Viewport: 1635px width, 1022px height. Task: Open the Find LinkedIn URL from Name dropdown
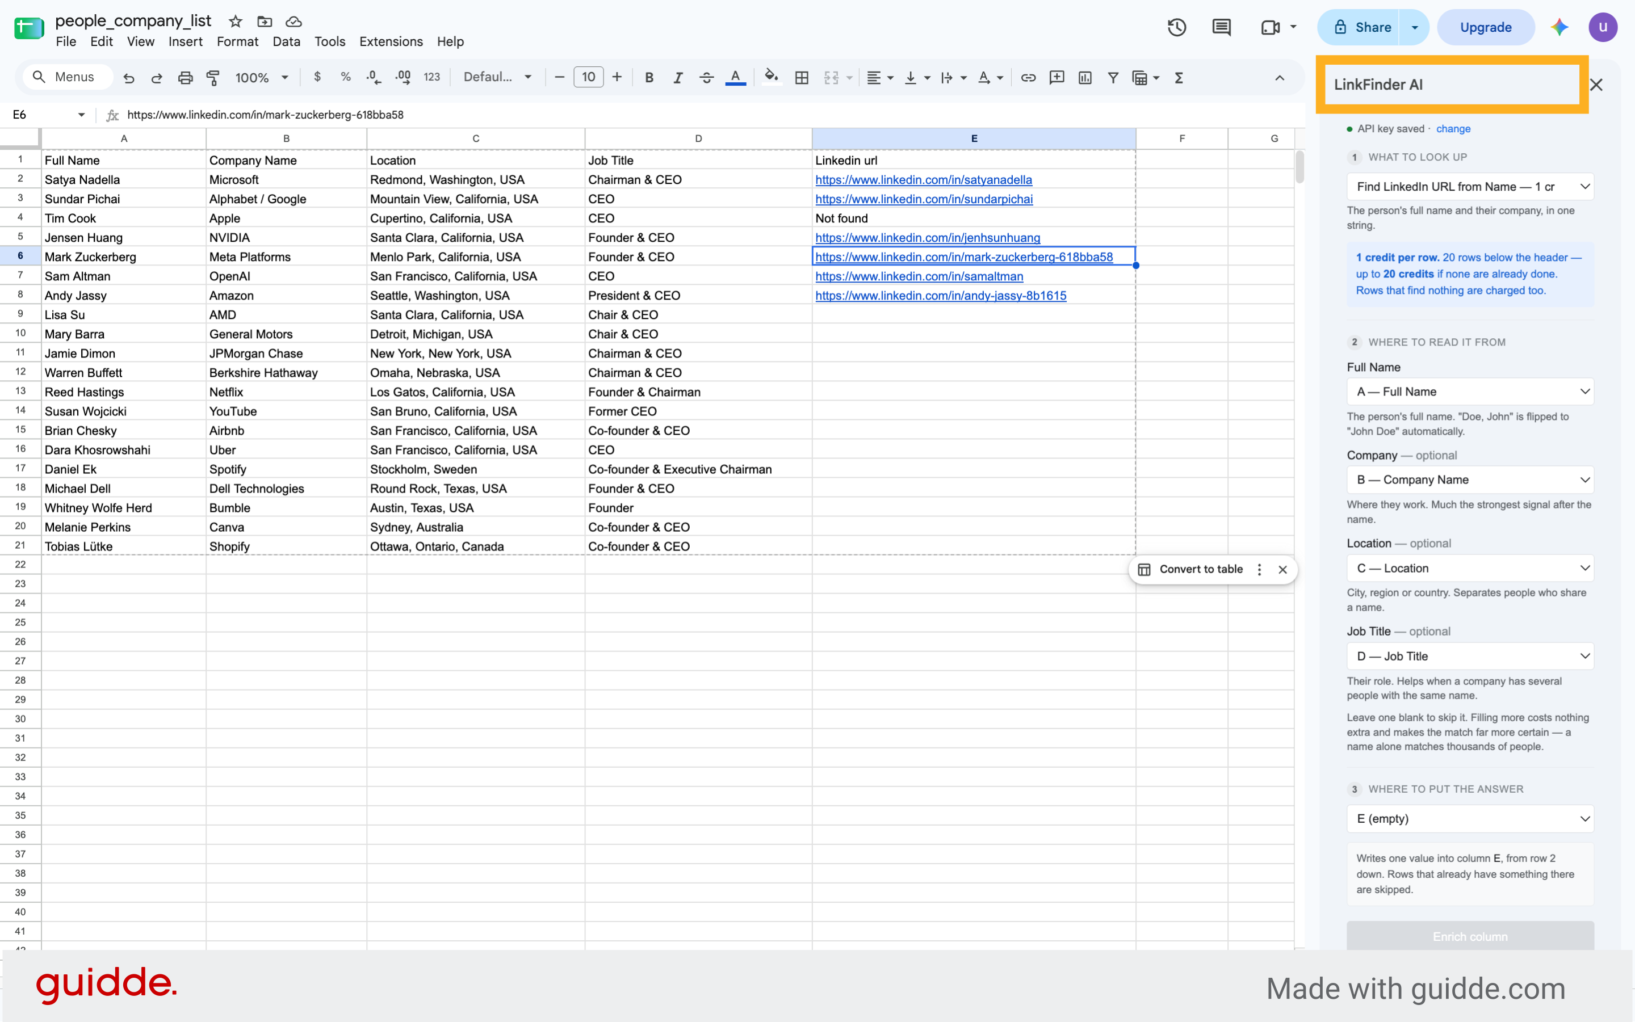pos(1470,187)
